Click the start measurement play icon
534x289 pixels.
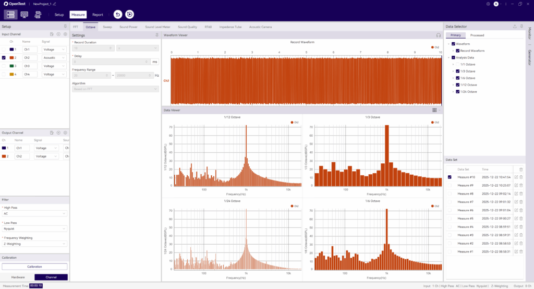coord(129,15)
